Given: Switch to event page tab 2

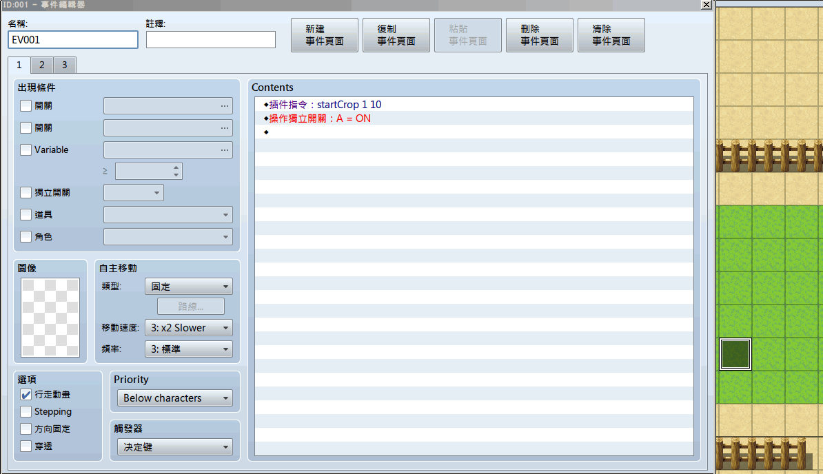Looking at the screenshot, I should [42, 65].
